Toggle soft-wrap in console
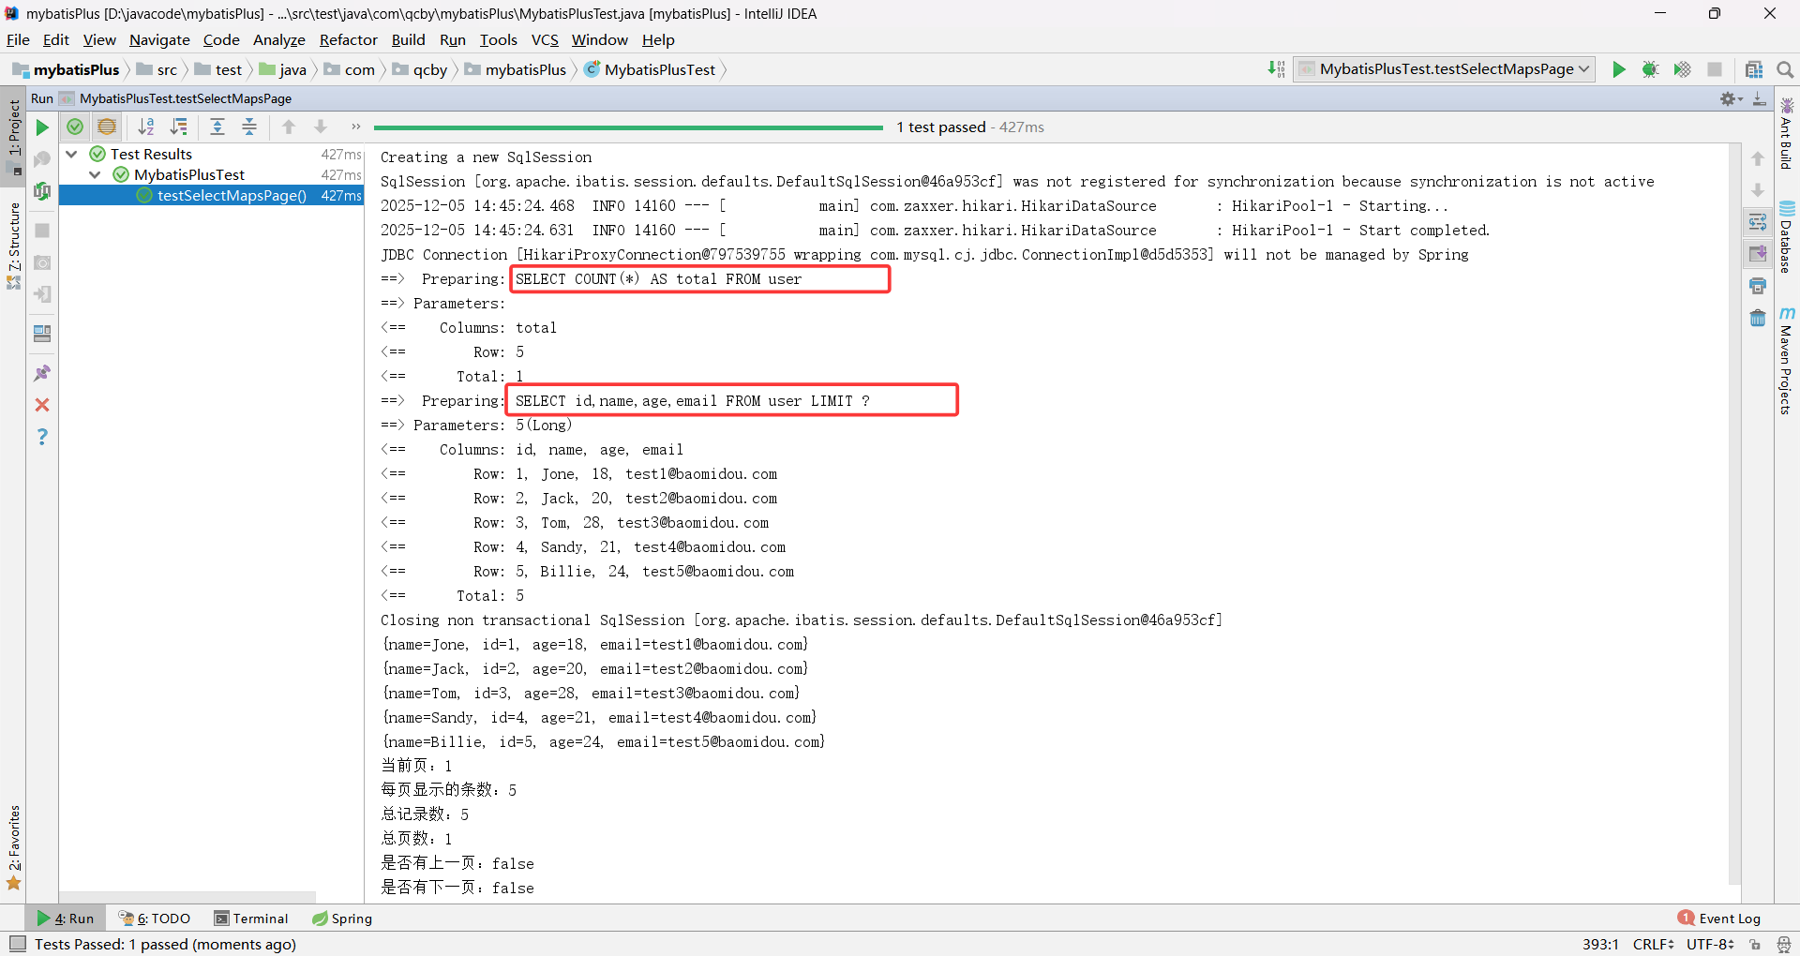 1758,222
